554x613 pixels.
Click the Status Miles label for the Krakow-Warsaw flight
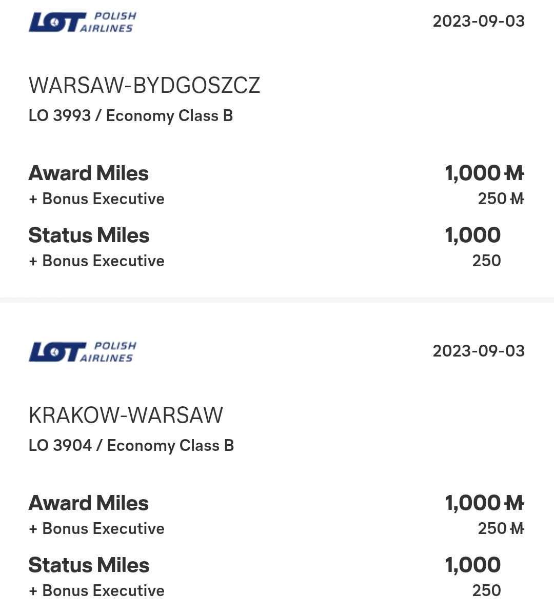(x=89, y=565)
